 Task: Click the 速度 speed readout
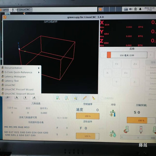coord(87,110)
